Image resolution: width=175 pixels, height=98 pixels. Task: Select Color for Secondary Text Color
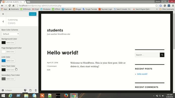click(10, 79)
